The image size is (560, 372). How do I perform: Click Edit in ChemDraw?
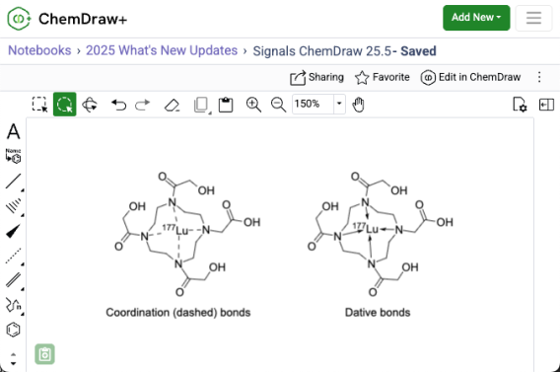[470, 77]
